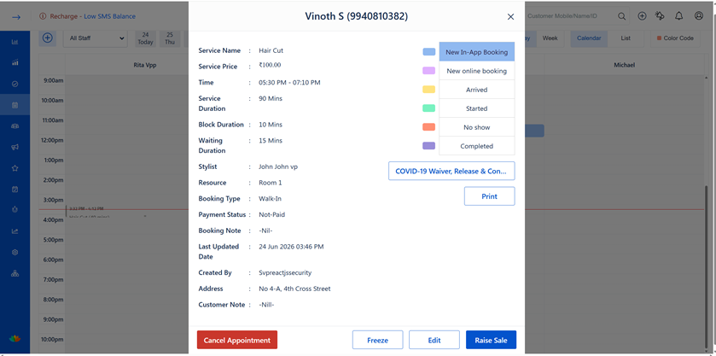Open the gear settings sidebar icon
The height and width of the screenshot is (356, 716).
pyautogui.click(x=15, y=252)
